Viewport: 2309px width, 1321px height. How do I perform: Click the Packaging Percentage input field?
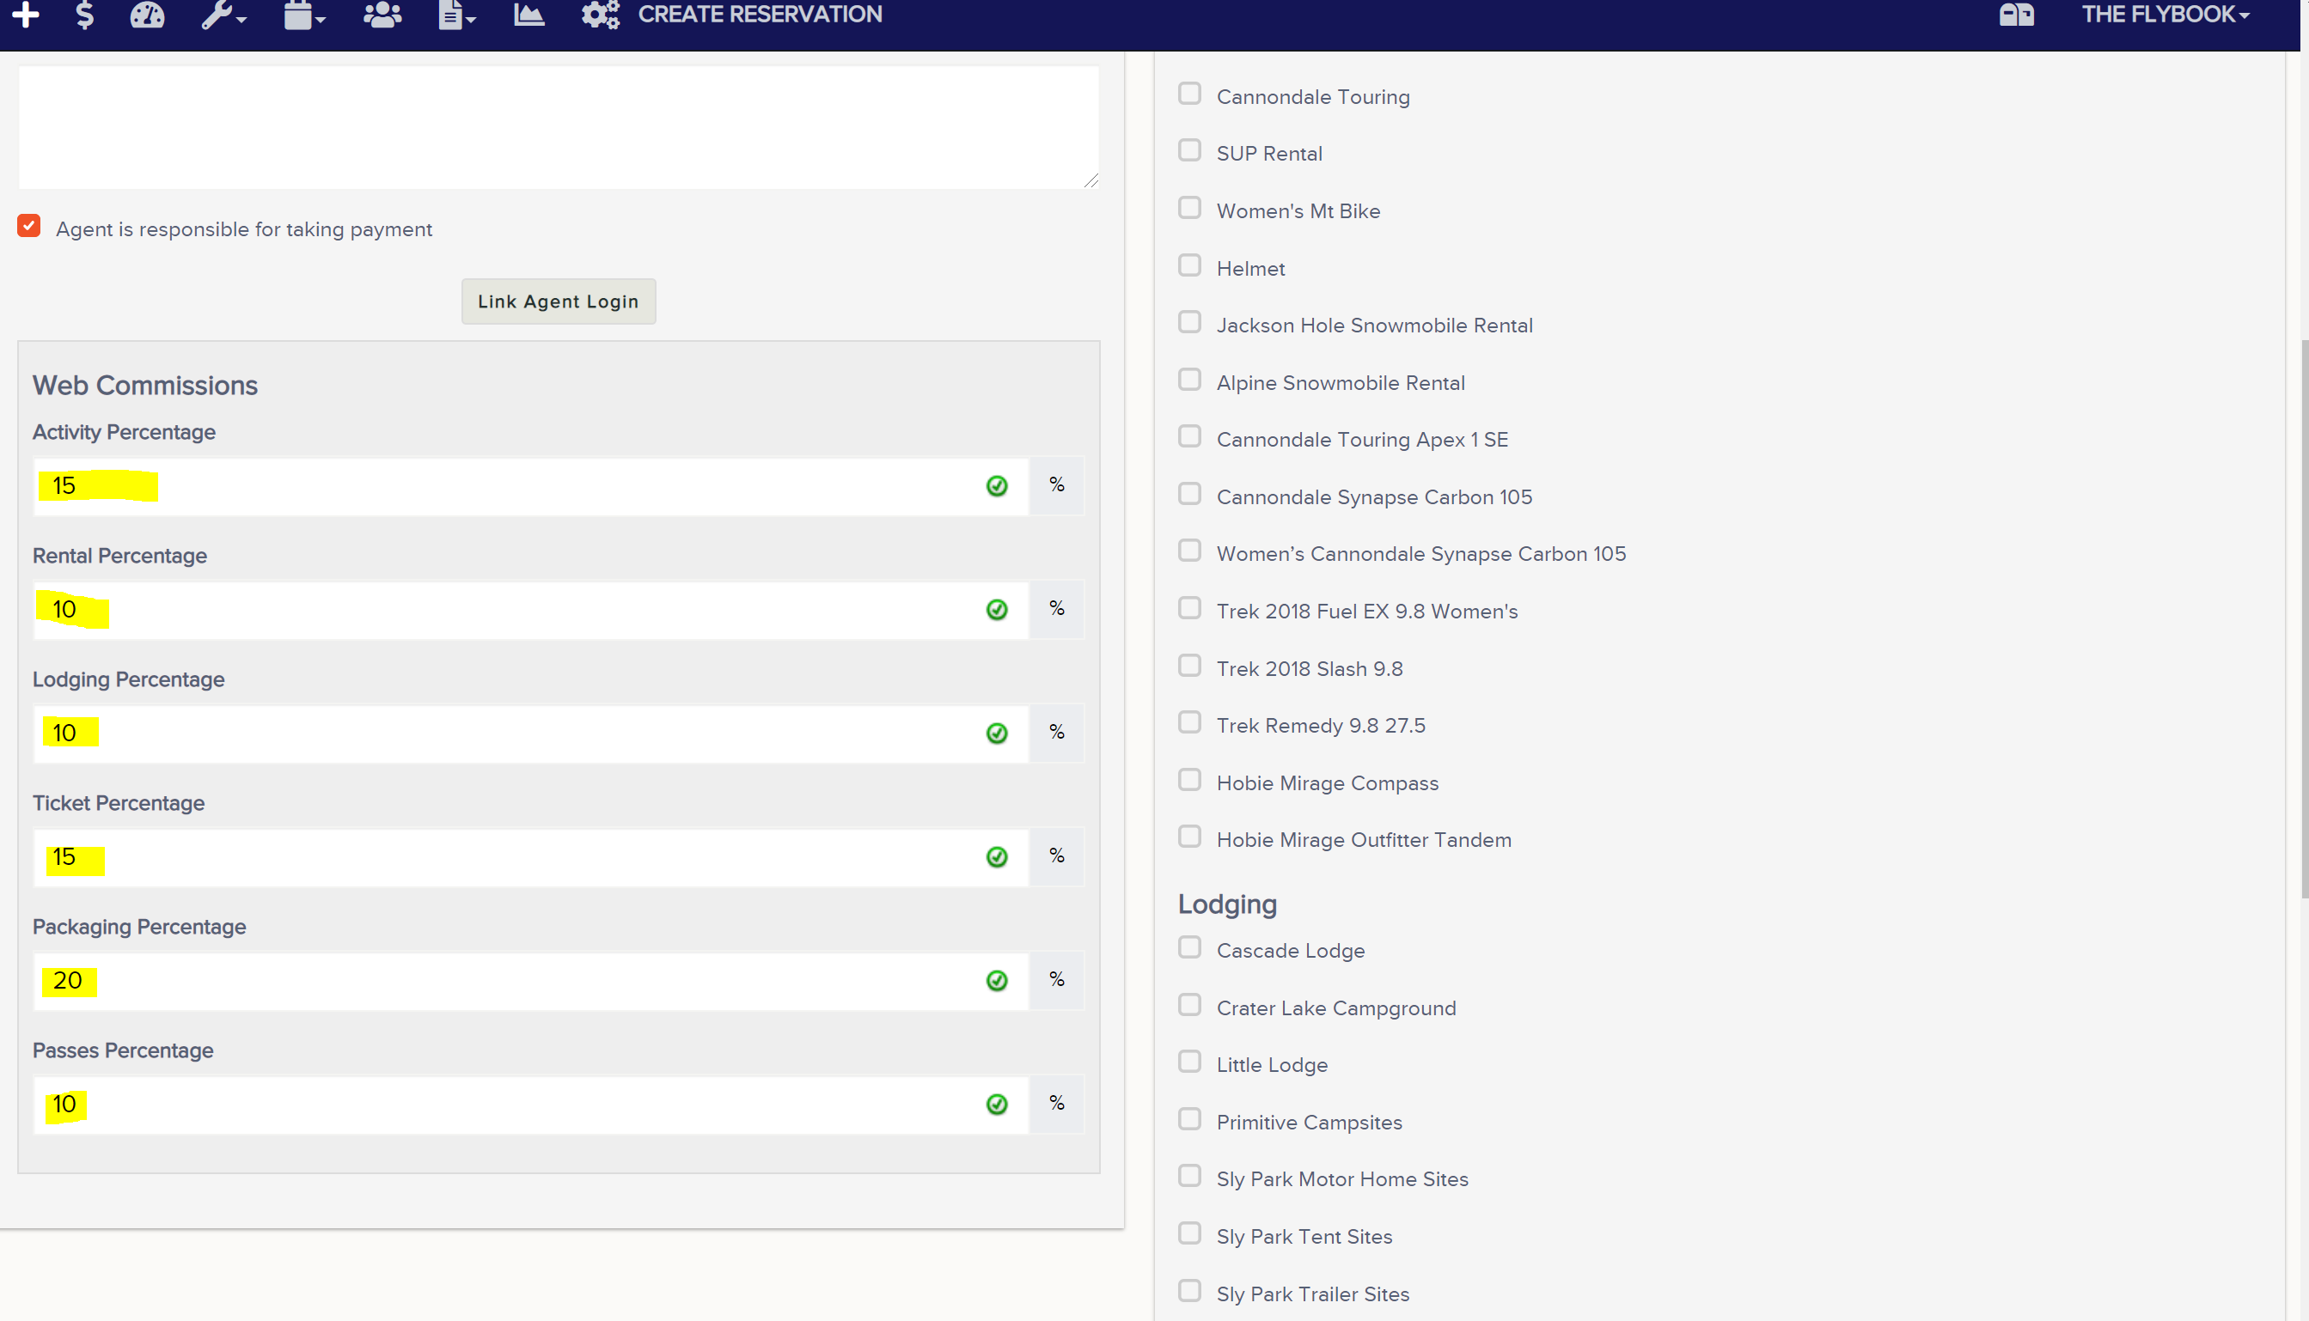coord(531,981)
